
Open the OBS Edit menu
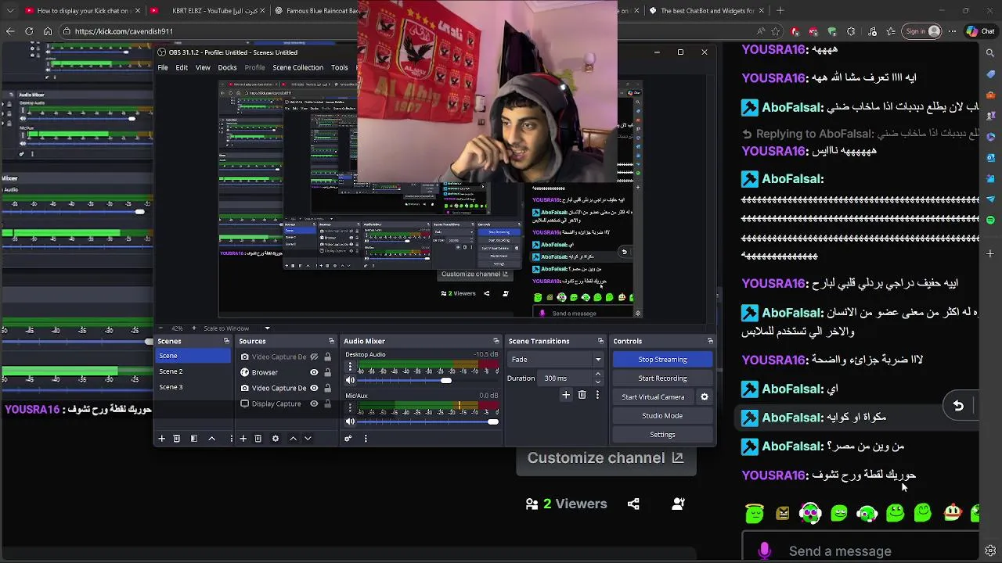[182, 68]
